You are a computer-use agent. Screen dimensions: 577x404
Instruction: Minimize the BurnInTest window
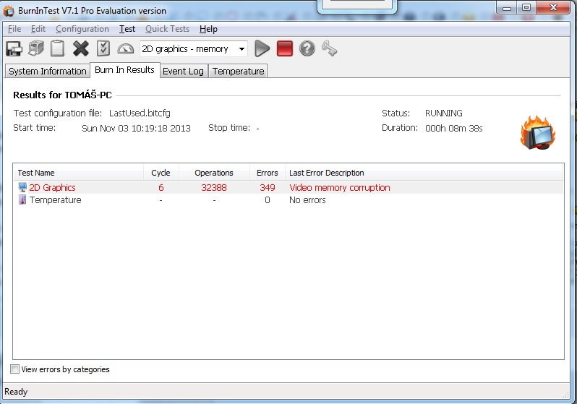(x=507, y=7)
